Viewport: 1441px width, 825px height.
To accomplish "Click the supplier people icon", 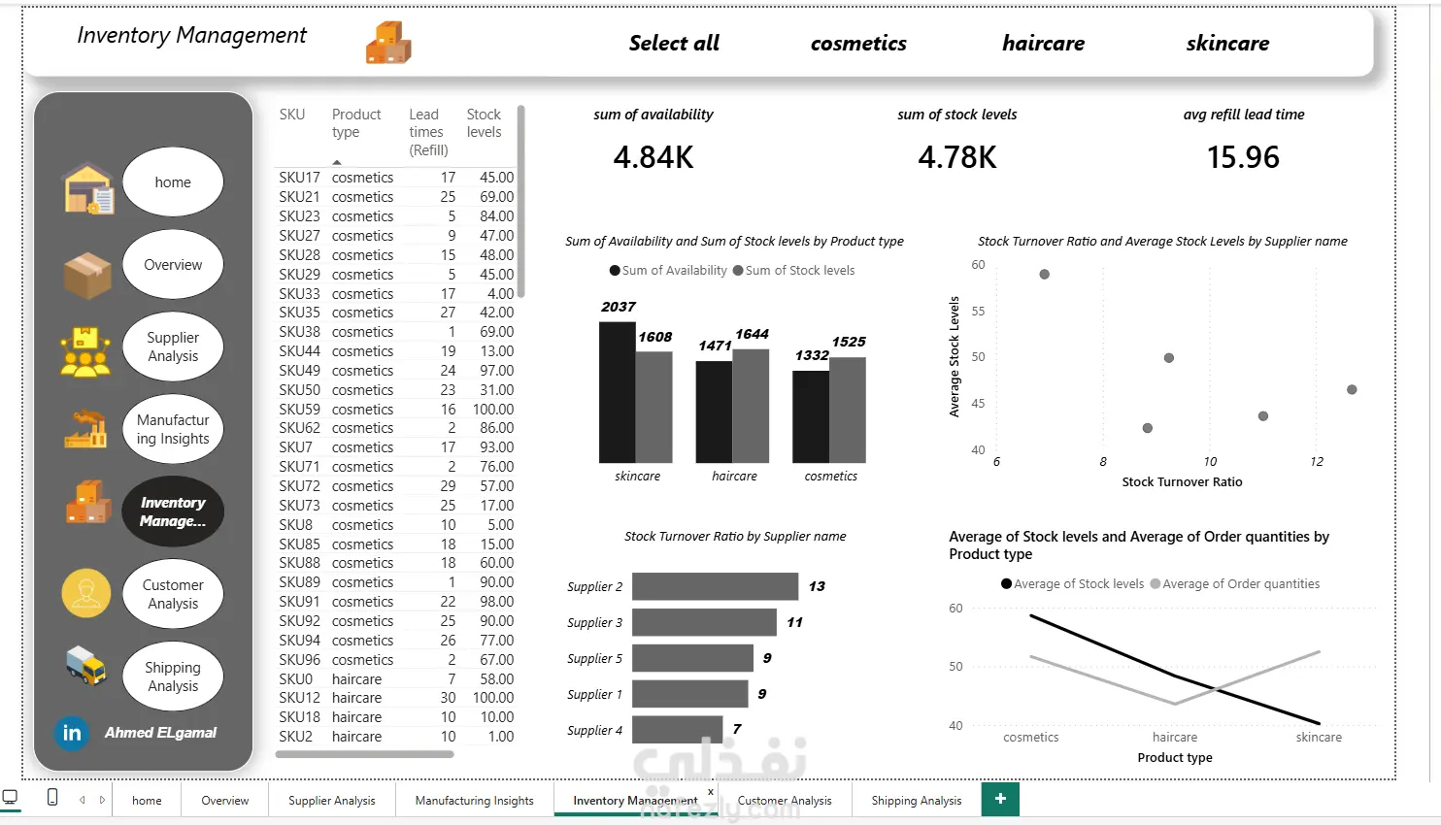I will click(x=85, y=351).
